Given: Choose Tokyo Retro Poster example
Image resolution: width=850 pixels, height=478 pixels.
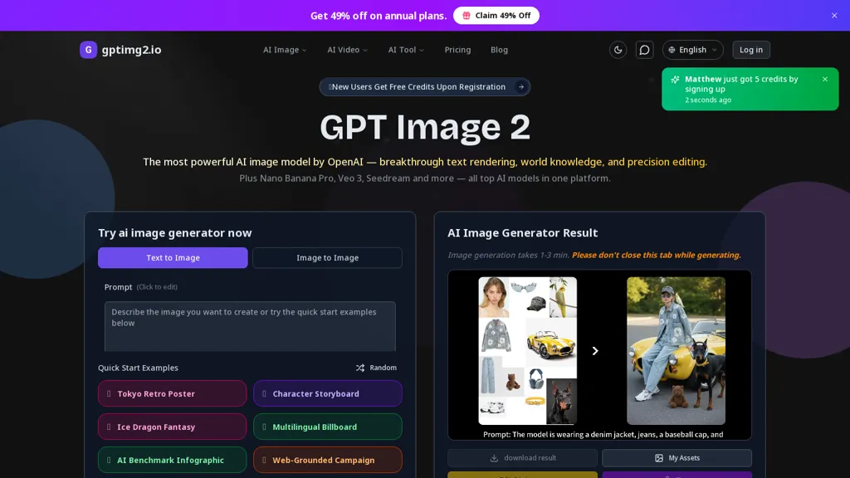Looking at the screenshot, I should point(173,393).
